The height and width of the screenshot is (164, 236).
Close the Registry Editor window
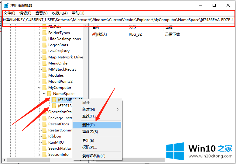[x=228, y=5]
